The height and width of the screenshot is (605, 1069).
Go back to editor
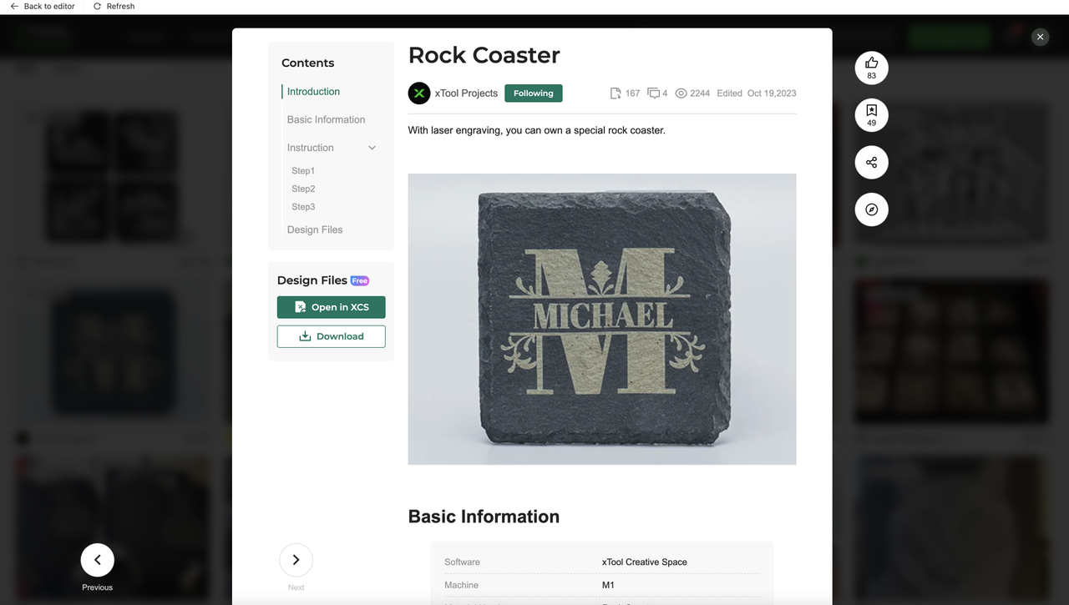point(42,7)
